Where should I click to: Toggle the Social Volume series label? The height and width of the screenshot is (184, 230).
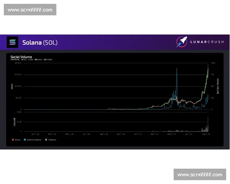[x=34, y=140]
